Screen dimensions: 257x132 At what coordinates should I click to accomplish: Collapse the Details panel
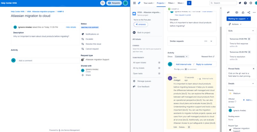[253, 84]
